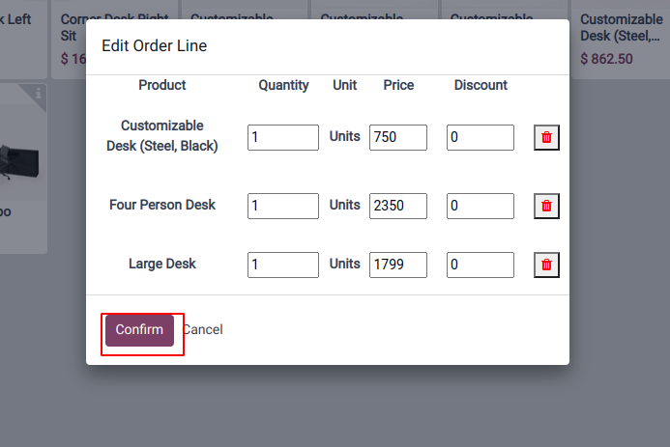Click the Four Person Desk product name
Screen dimensions: 670x447
click(162, 206)
